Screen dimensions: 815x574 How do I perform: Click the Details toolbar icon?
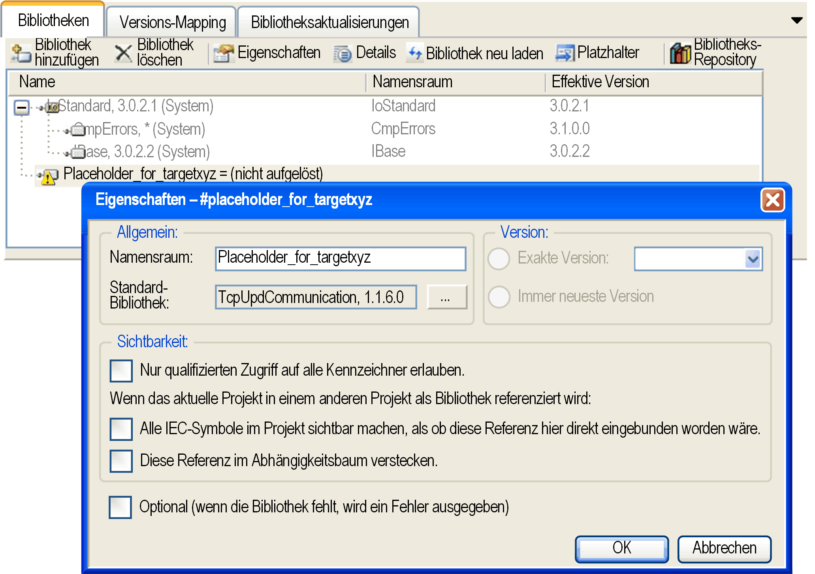(x=342, y=54)
